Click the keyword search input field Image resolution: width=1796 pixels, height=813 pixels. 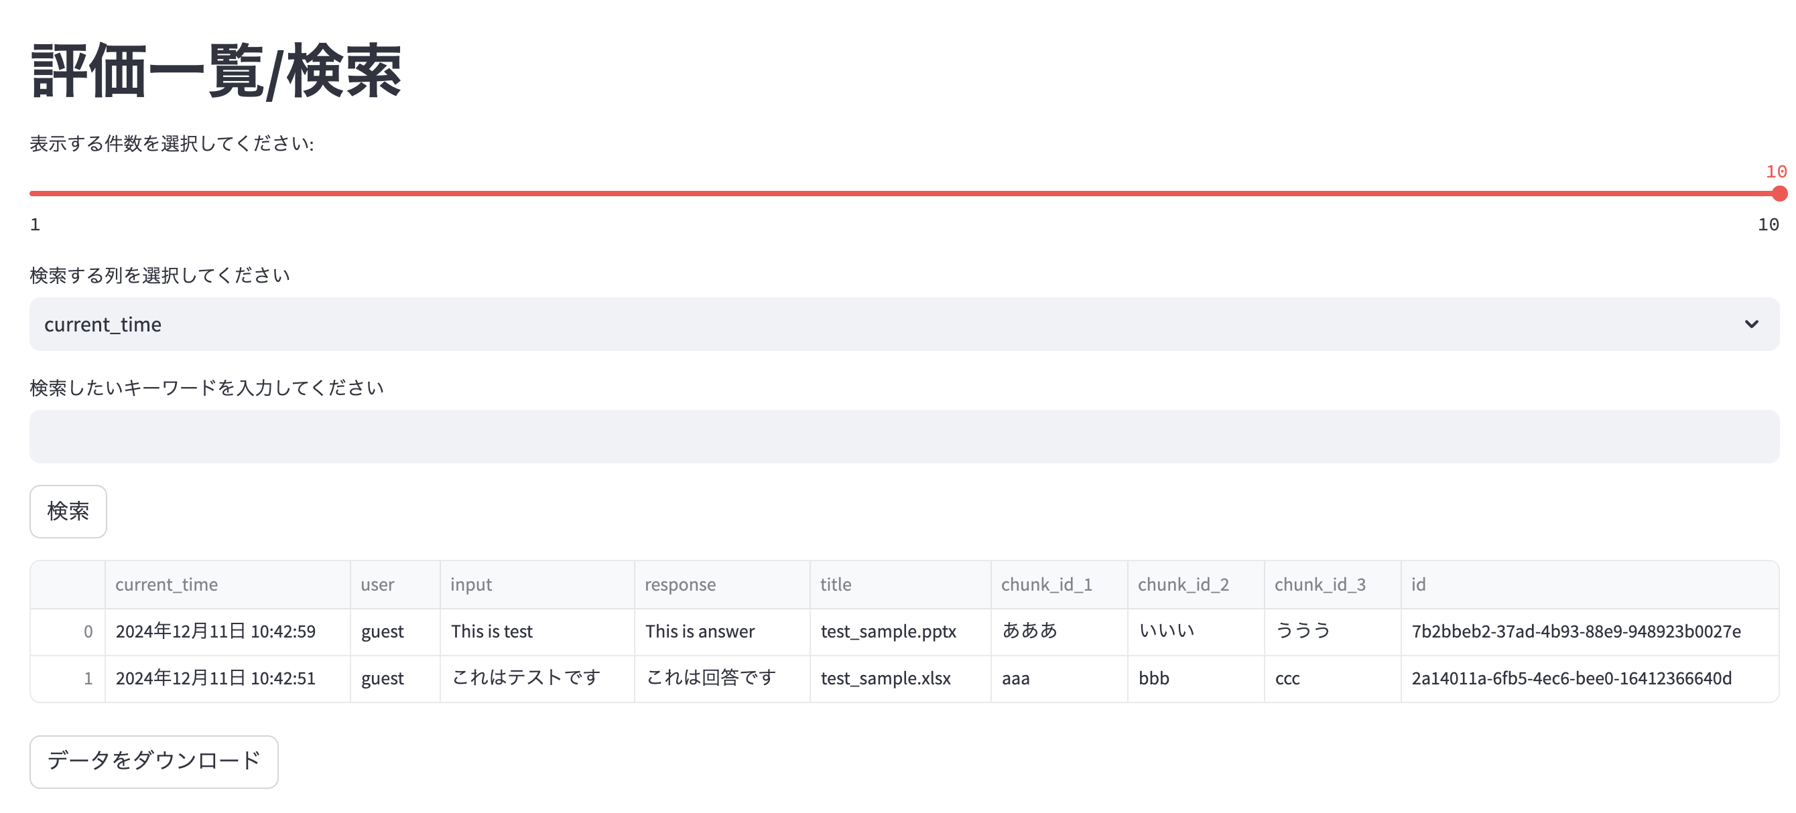click(x=903, y=437)
